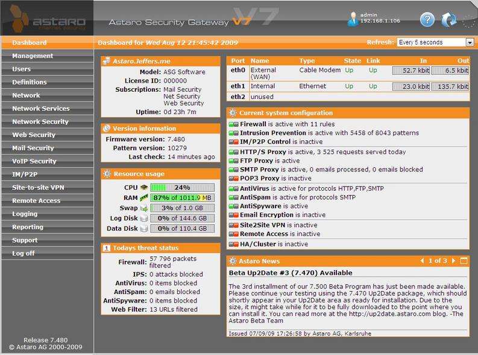This screenshot has width=478, height=355.
Task: Click Firewall green status indicator
Action: tap(233, 124)
